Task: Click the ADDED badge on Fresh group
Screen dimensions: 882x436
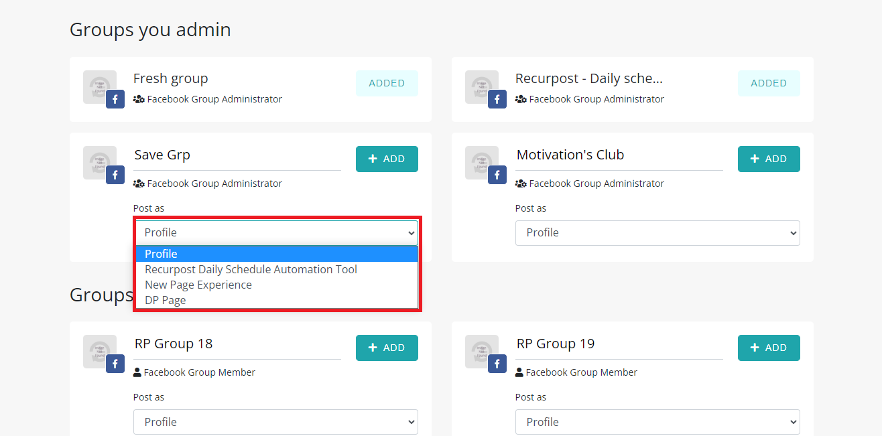Action: [x=387, y=82]
